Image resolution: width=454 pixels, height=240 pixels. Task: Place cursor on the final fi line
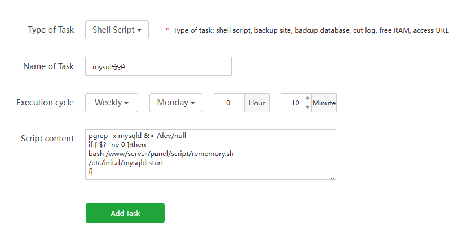pos(91,171)
